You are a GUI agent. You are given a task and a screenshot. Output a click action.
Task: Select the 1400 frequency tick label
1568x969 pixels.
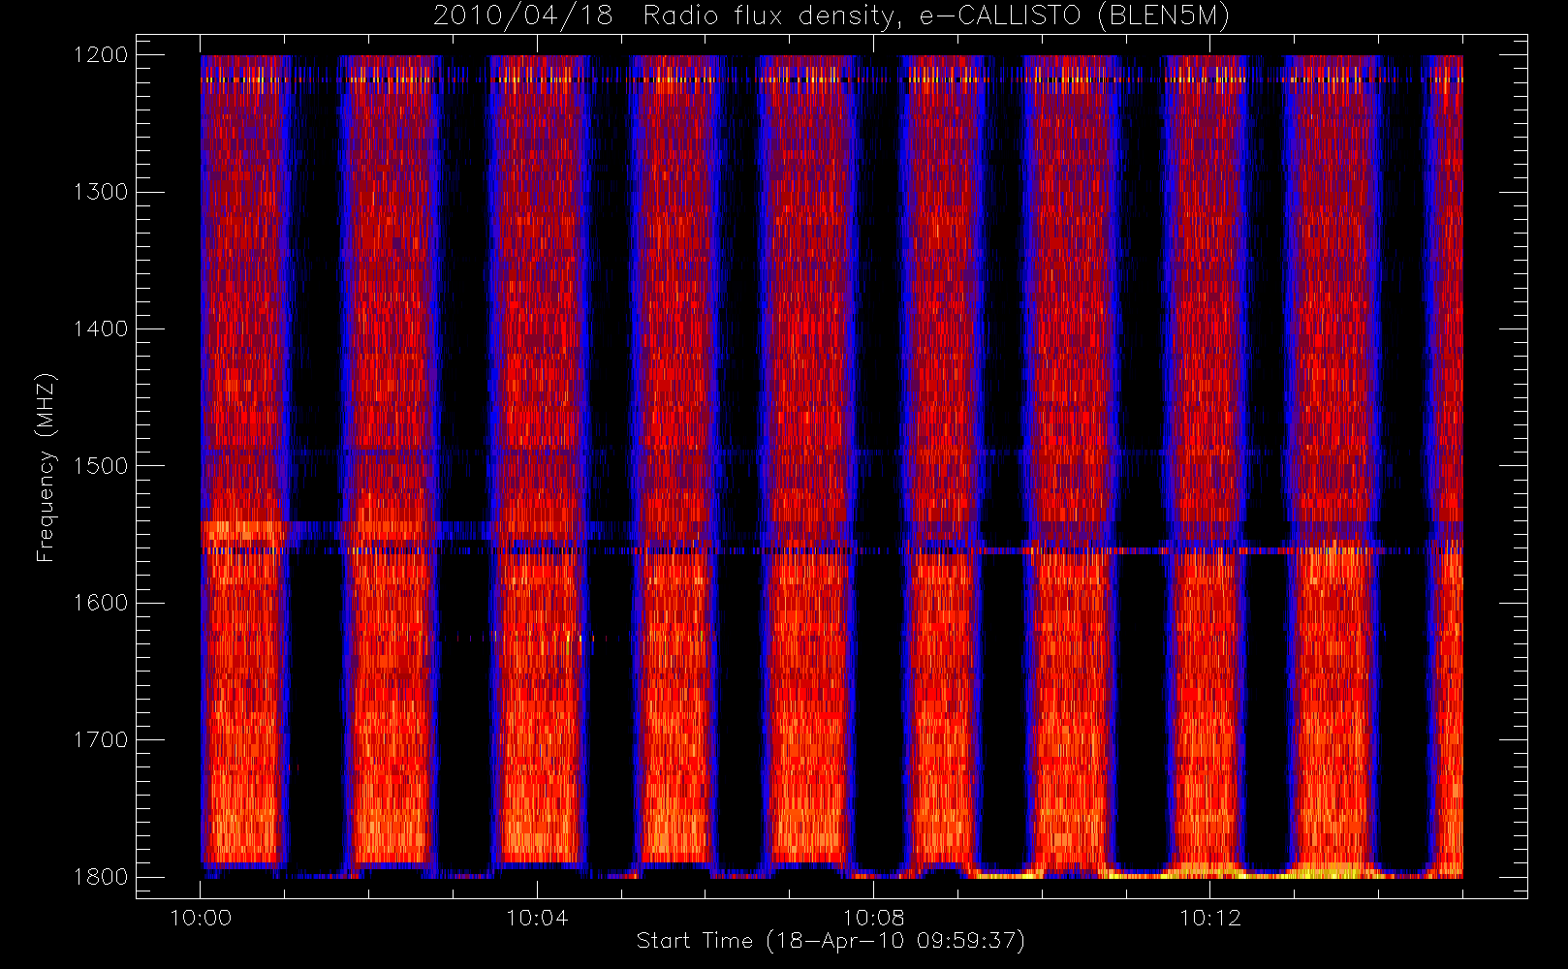pyautogui.click(x=101, y=329)
